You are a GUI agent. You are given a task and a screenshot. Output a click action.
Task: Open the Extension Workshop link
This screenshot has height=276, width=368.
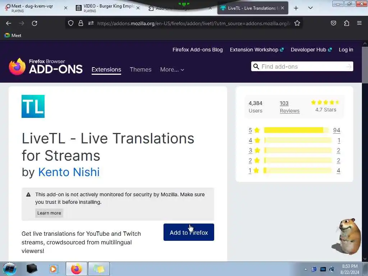257,50
